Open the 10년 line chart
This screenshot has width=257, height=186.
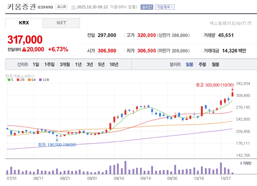pyautogui.click(x=114, y=65)
